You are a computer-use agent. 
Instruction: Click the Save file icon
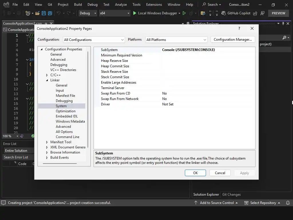tap(44, 13)
